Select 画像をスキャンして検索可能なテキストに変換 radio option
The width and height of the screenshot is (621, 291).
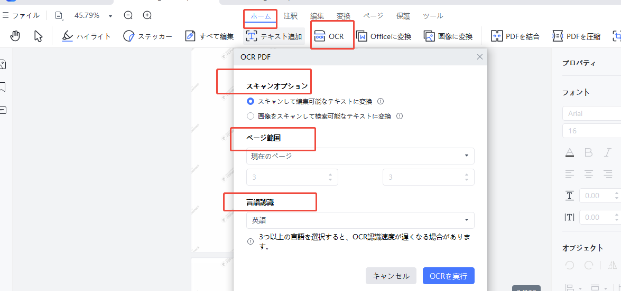point(250,116)
